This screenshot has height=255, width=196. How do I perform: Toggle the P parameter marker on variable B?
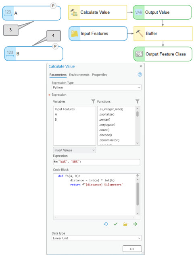tap(55, 46)
